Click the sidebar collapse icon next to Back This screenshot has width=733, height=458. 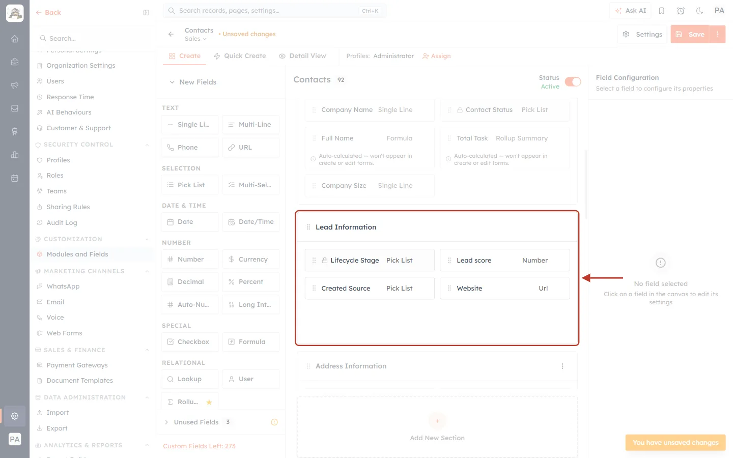click(146, 13)
